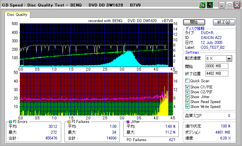The height and width of the screenshot is (146, 242).
Task: Enable the Quick Scan checkbox
Action: [x=187, y=81]
